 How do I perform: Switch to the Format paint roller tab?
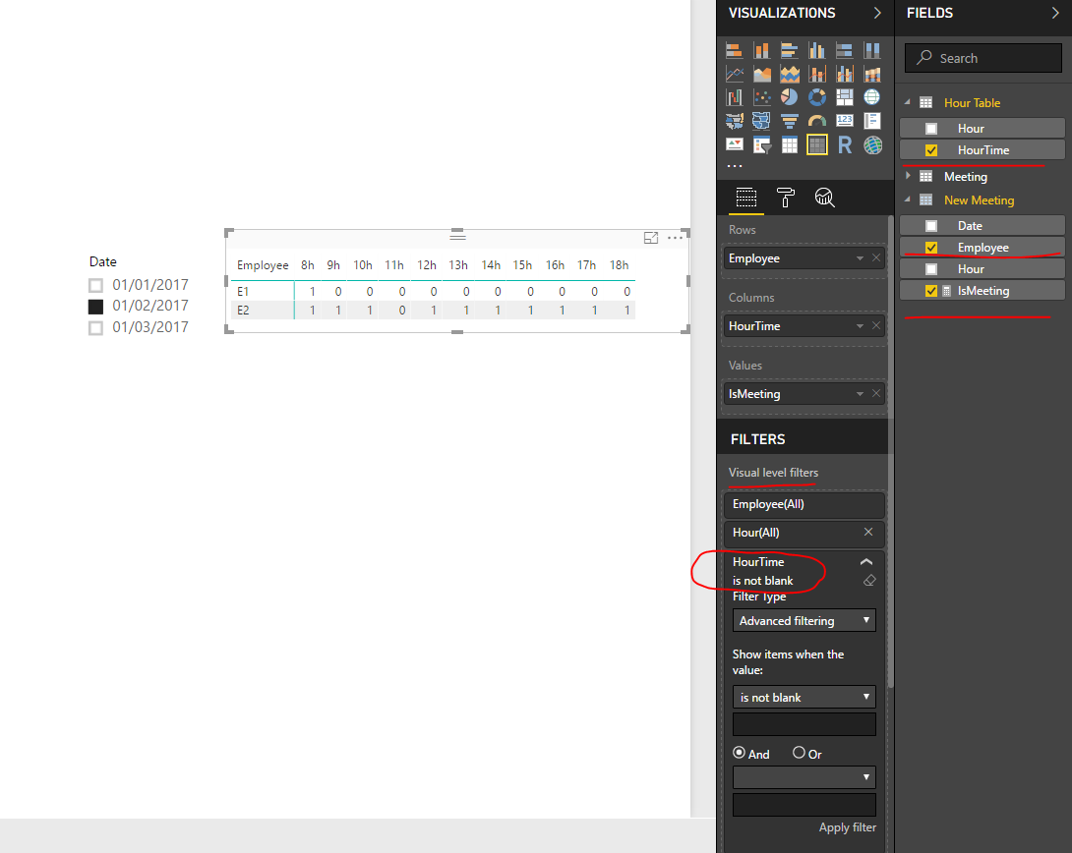tap(786, 198)
